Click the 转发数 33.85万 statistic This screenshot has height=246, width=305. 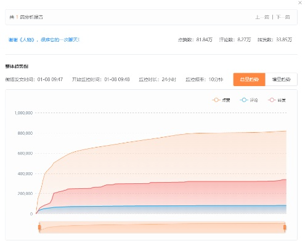tap(275, 40)
